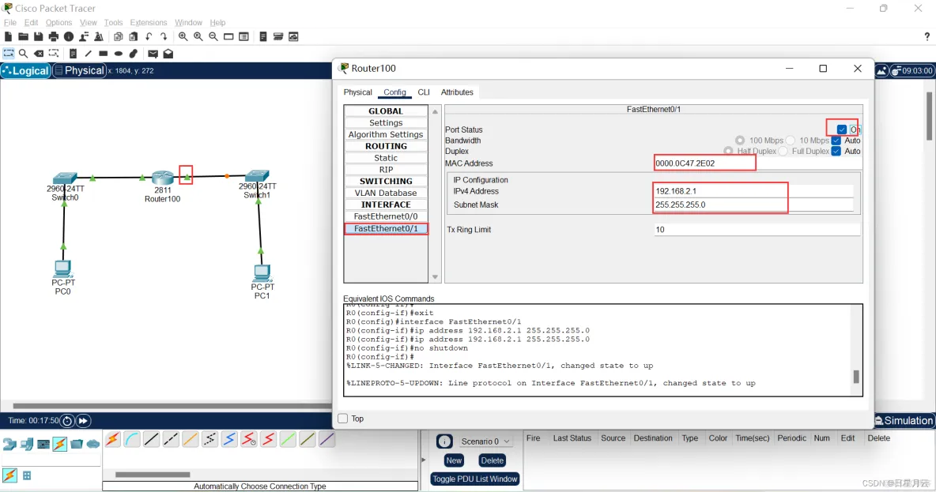Select the Delete tool icon
The height and width of the screenshot is (492, 936).
pyautogui.click(x=38, y=54)
